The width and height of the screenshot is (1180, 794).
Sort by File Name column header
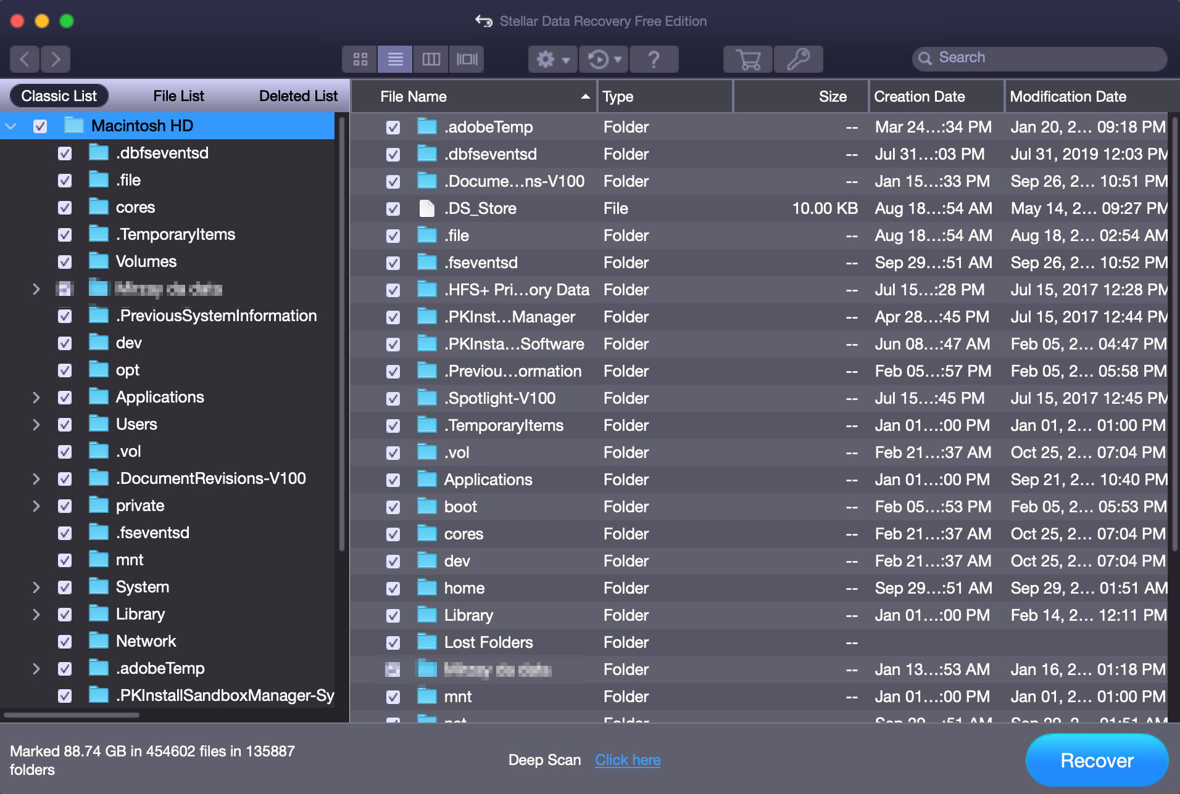(474, 96)
